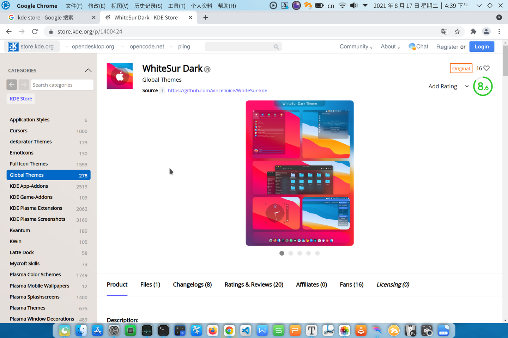Open the Licensing (0) tab
Viewport: 508px width, 338px height.
(393, 284)
